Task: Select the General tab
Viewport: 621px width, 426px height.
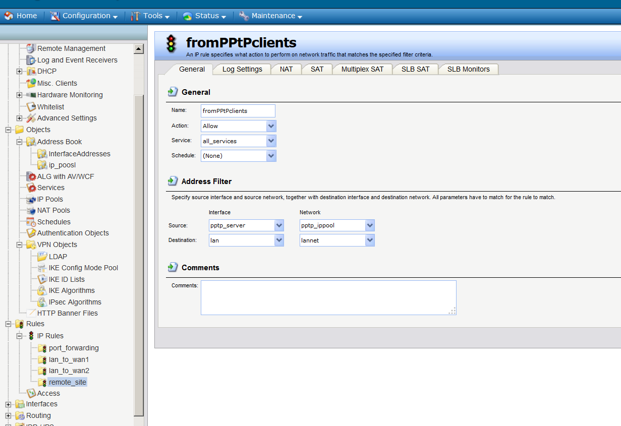Action: (x=192, y=69)
